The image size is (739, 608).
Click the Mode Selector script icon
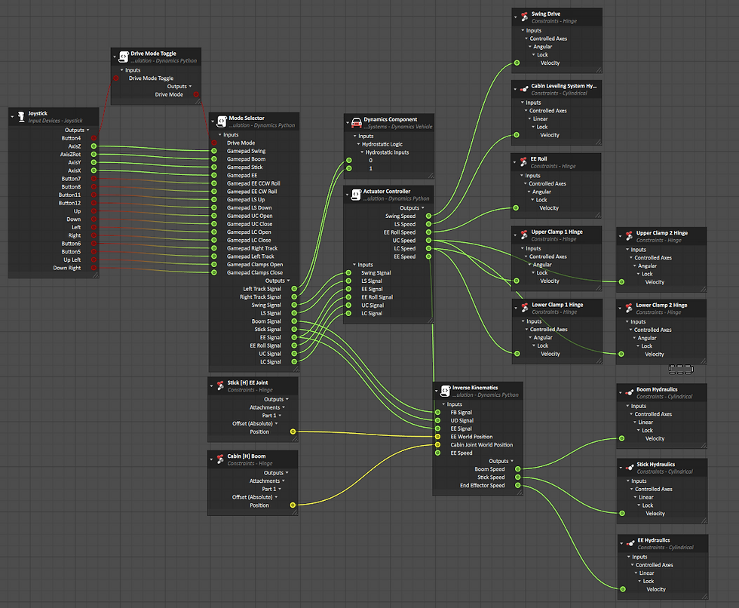tap(222, 121)
